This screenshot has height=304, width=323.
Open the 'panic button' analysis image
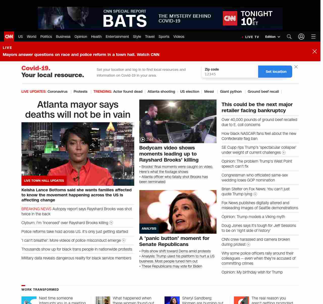(x=178, y=212)
